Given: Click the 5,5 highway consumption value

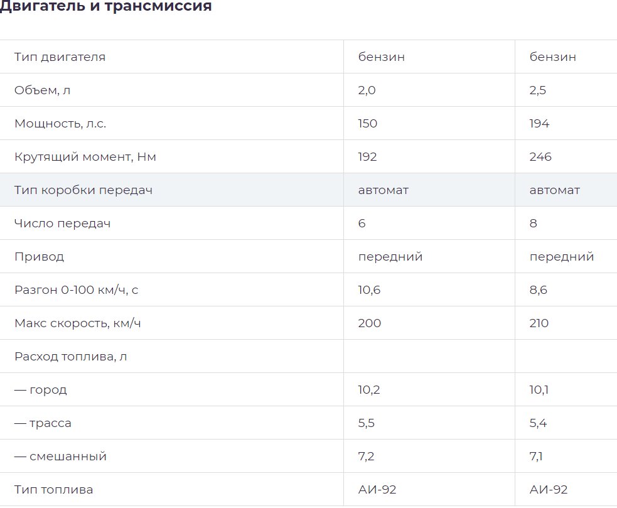Looking at the screenshot, I should coord(367,423).
